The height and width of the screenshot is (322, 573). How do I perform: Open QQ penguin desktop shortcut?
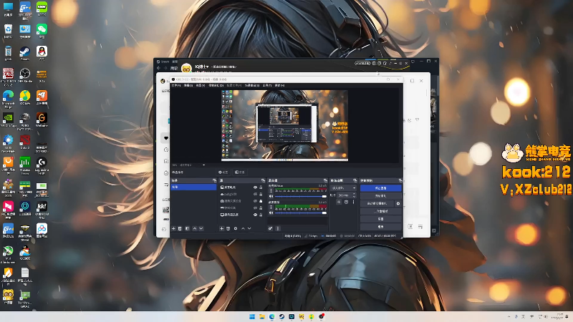[x=42, y=52]
